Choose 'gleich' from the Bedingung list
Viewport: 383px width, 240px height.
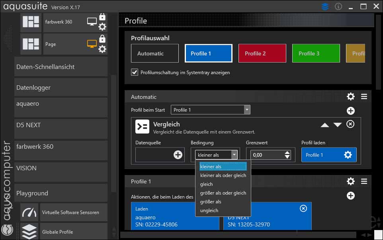[223, 184]
